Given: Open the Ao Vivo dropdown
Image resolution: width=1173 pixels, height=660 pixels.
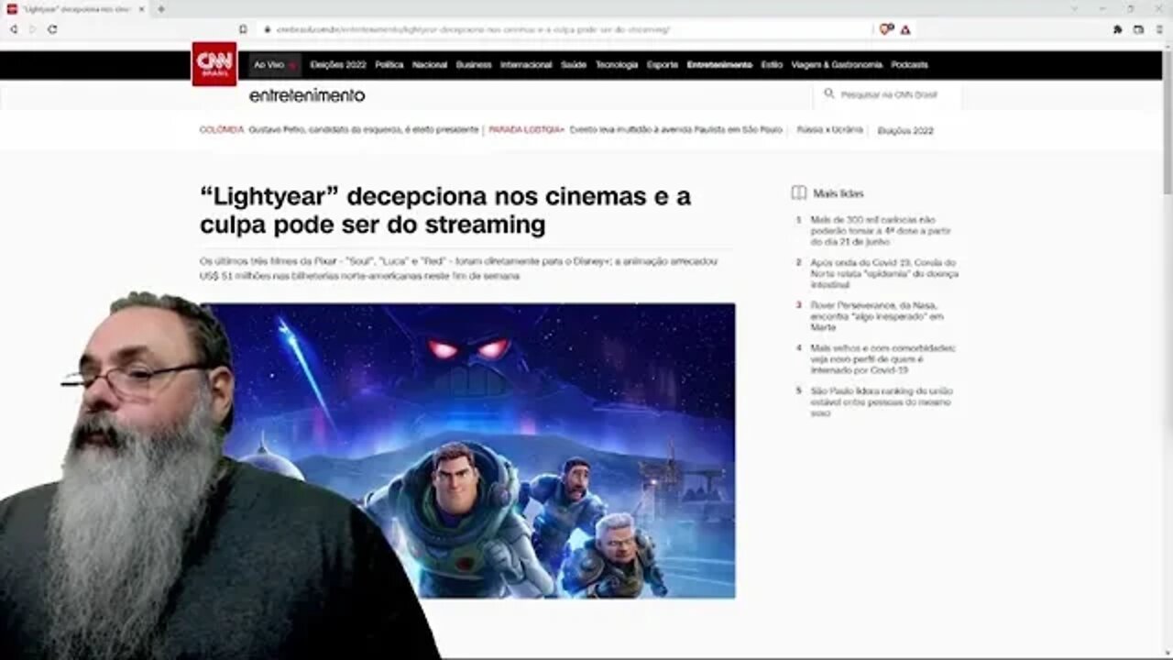Looking at the screenshot, I should (x=275, y=65).
